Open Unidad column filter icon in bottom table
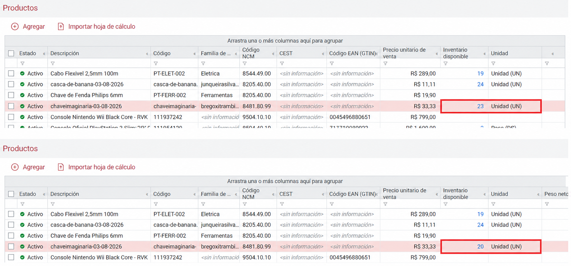Viewport: 571px width, 266px height. coord(493,204)
